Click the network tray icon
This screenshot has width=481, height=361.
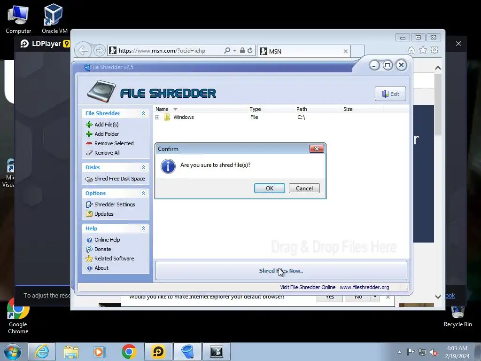click(422, 352)
